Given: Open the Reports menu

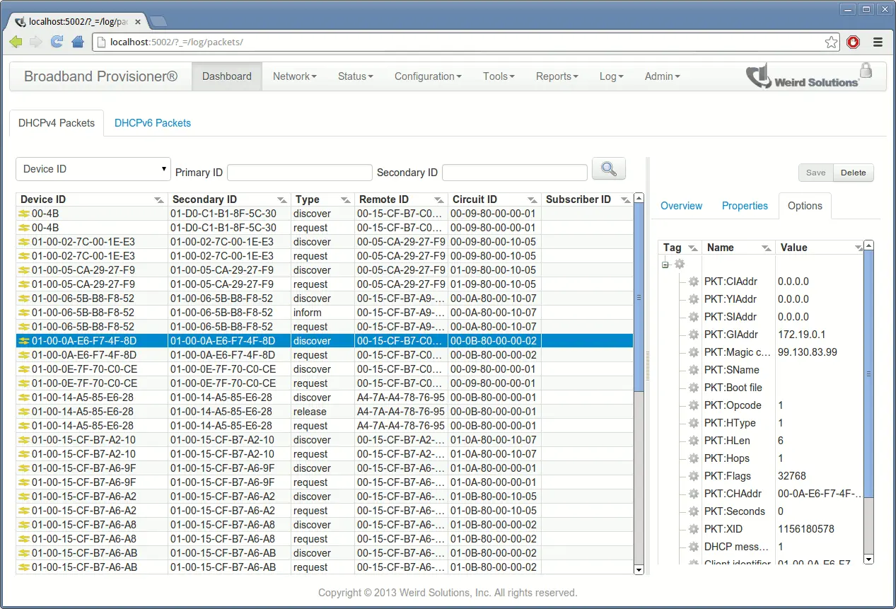Looking at the screenshot, I should point(557,76).
